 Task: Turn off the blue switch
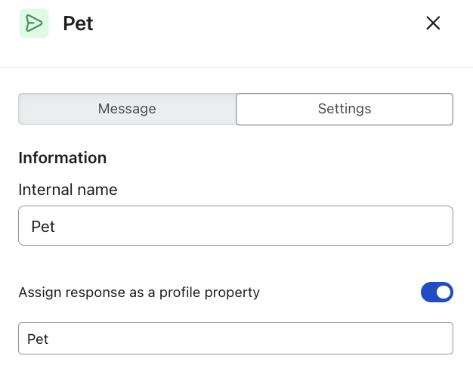[x=437, y=292]
